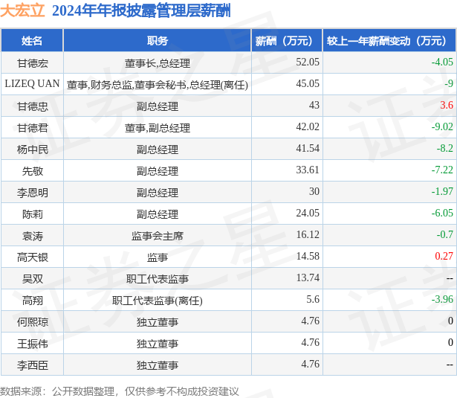Click the 职工代表监事(离任) position cell
Screen dimensions: 457x398
(x=158, y=301)
